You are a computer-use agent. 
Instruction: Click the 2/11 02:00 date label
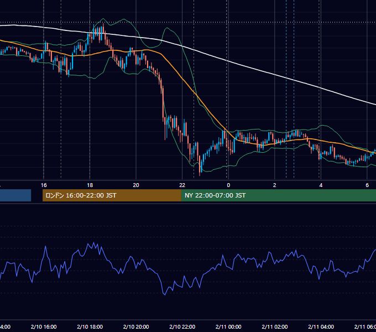click(x=275, y=327)
